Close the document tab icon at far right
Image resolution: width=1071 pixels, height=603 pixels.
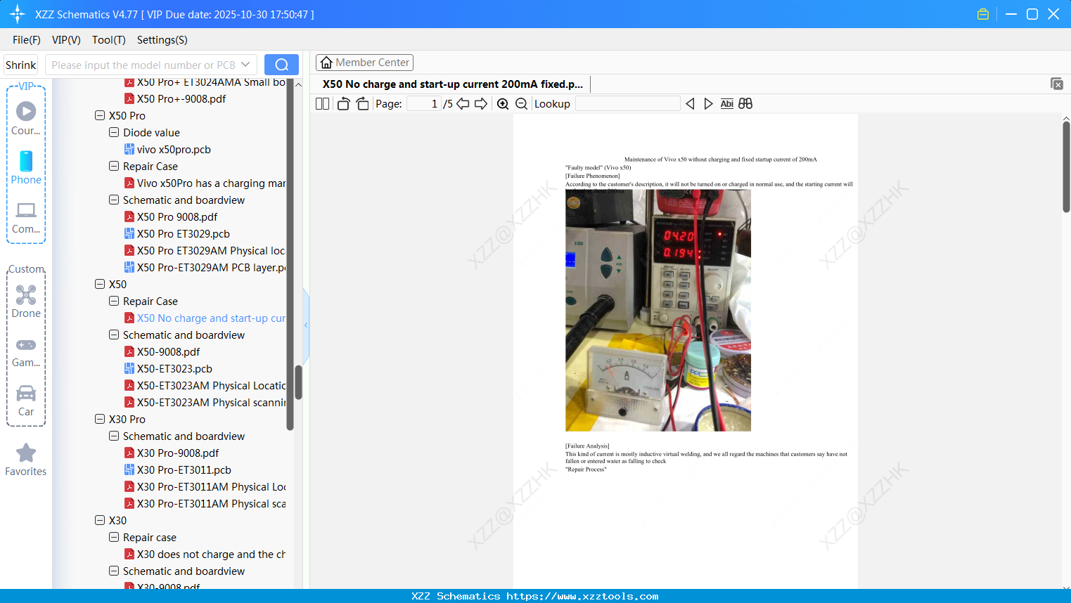1057,84
